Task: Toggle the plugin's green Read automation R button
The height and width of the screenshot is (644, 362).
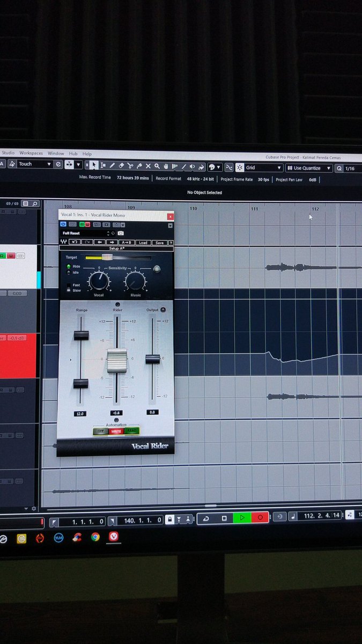Action: (82, 224)
